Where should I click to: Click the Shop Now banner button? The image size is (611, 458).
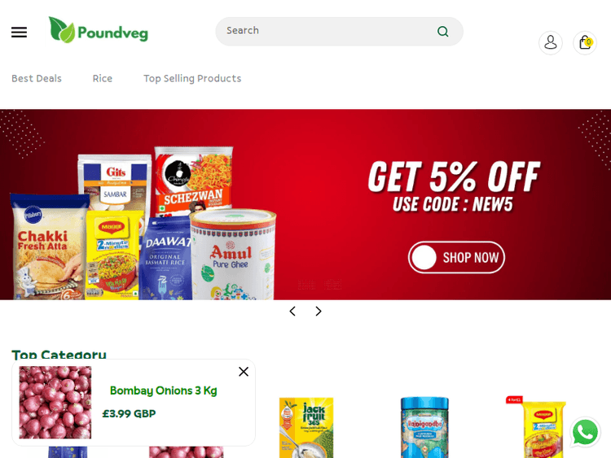(456, 257)
